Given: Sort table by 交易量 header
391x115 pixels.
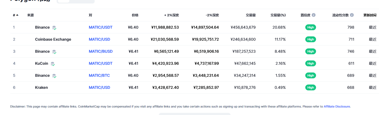Looking at the screenshot, I should click(251, 15).
